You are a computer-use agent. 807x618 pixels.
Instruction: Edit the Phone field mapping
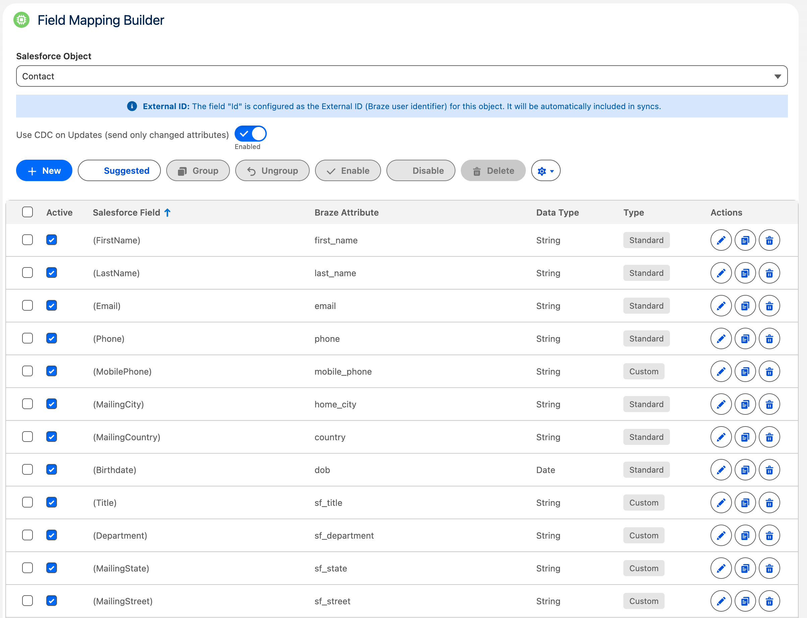(721, 338)
